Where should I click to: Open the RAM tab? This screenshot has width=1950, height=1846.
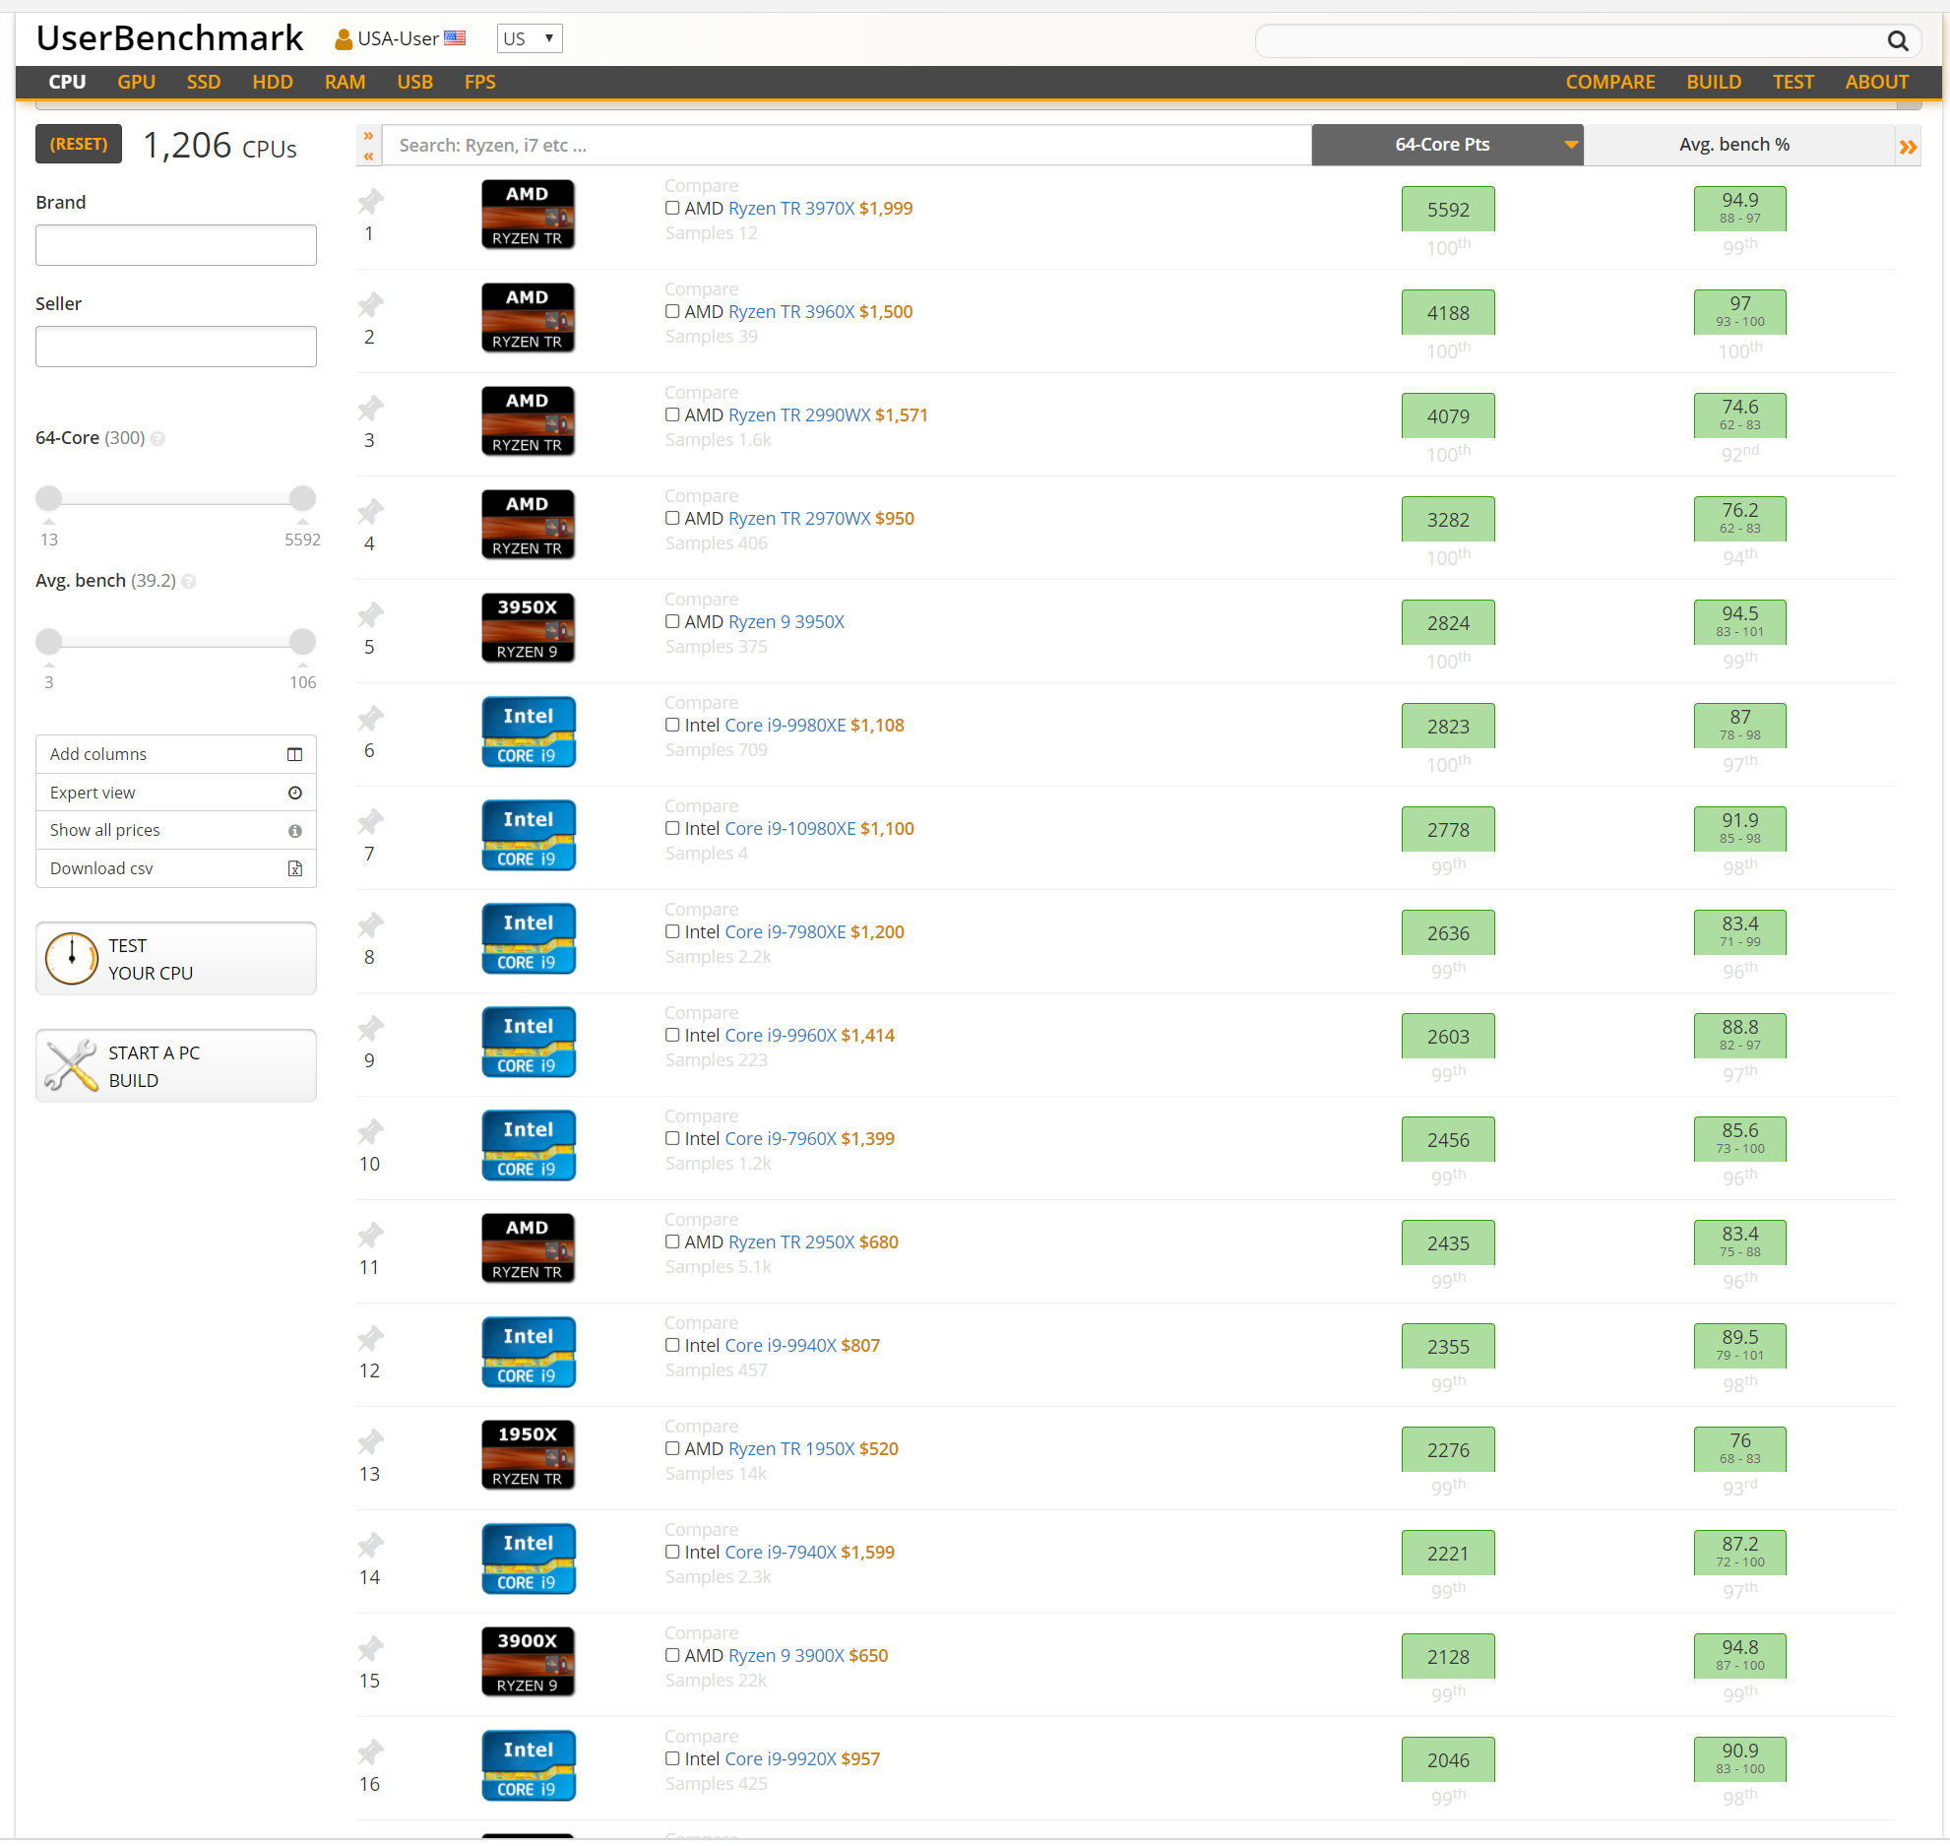346,82
